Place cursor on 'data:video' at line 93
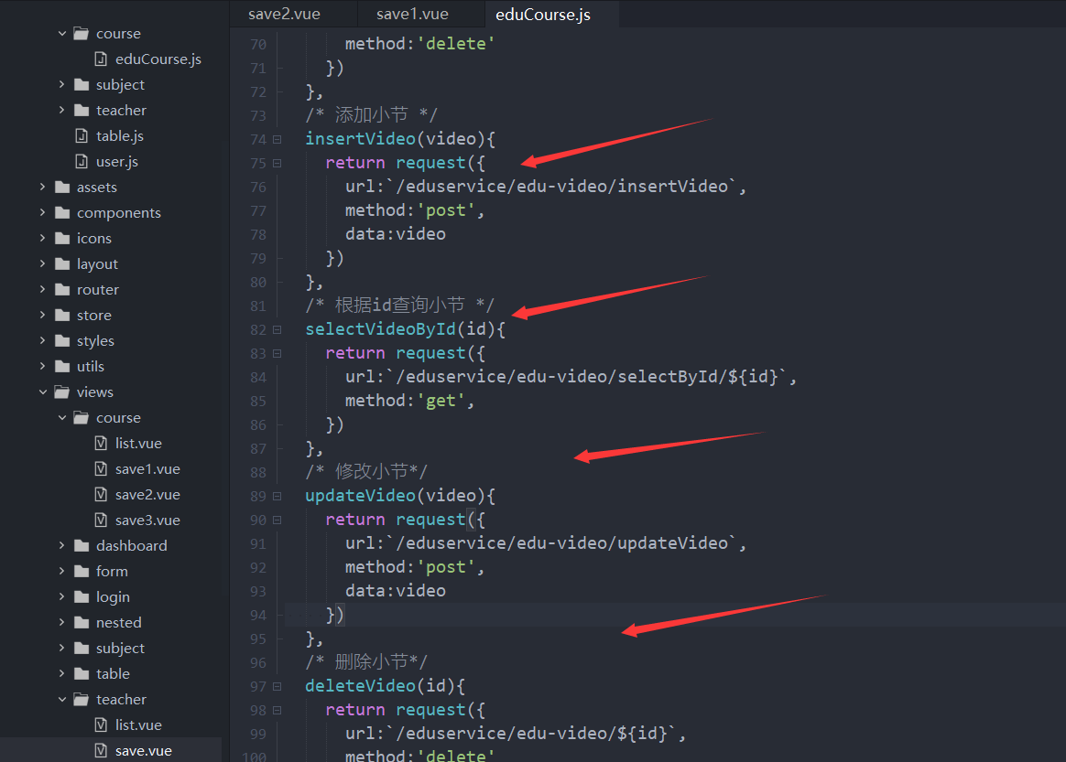Screen dimensions: 1066x762 point(396,590)
